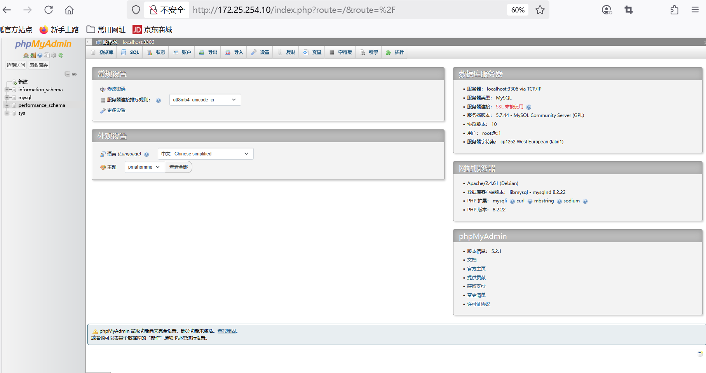Click 新建 database tree item
The width and height of the screenshot is (706, 373).
(23, 82)
